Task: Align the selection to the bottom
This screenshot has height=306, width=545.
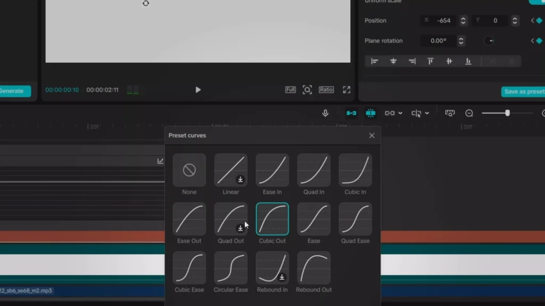Action: tap(468, 61)
